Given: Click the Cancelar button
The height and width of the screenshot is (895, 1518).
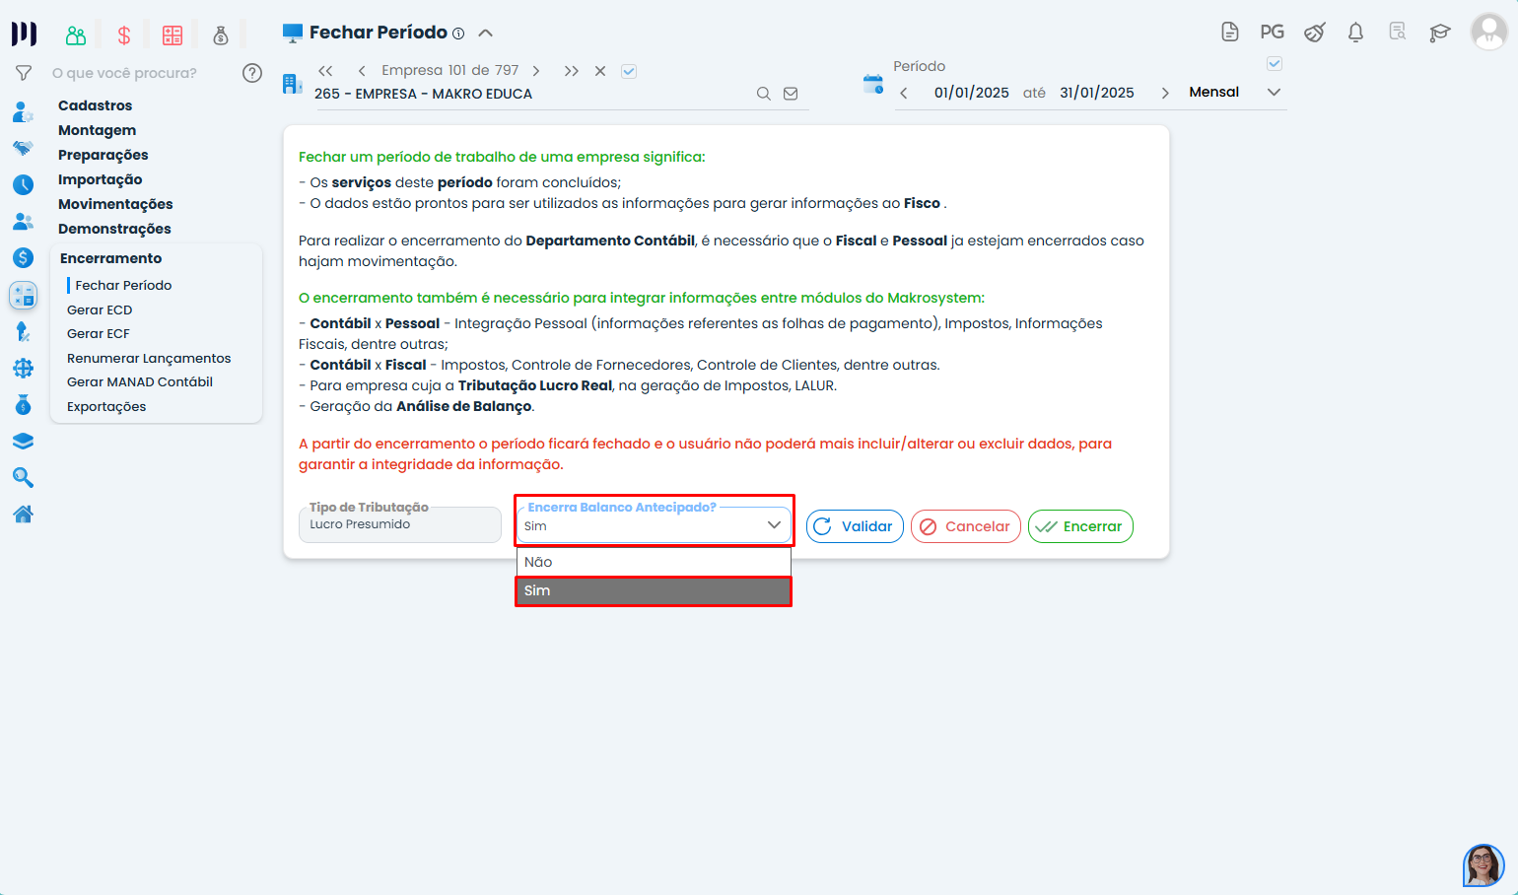Looking at the screenshot, I should (x=966, y=526).
